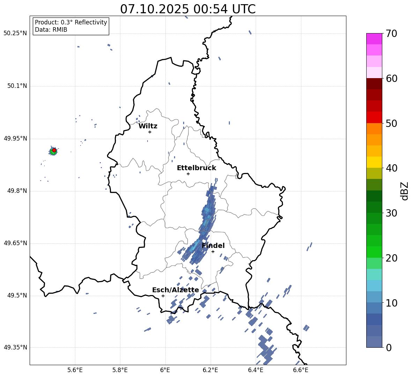The image size is (413, 377).
Task: Click the cross marker under Ettelbruck
Action: click(188, 174)
